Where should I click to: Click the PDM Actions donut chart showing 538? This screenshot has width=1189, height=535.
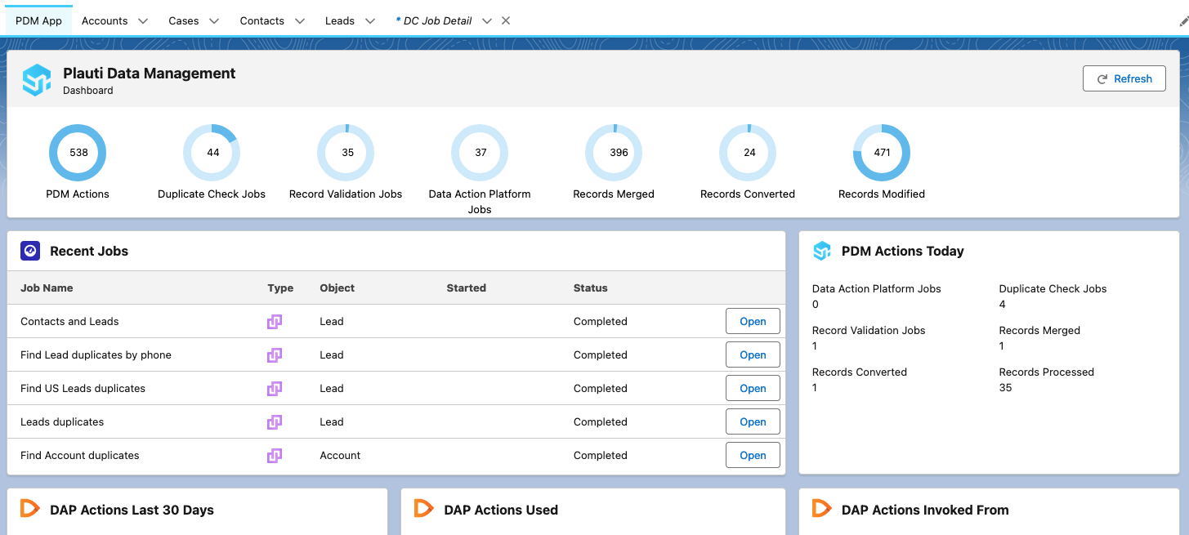tap(78, 153)
